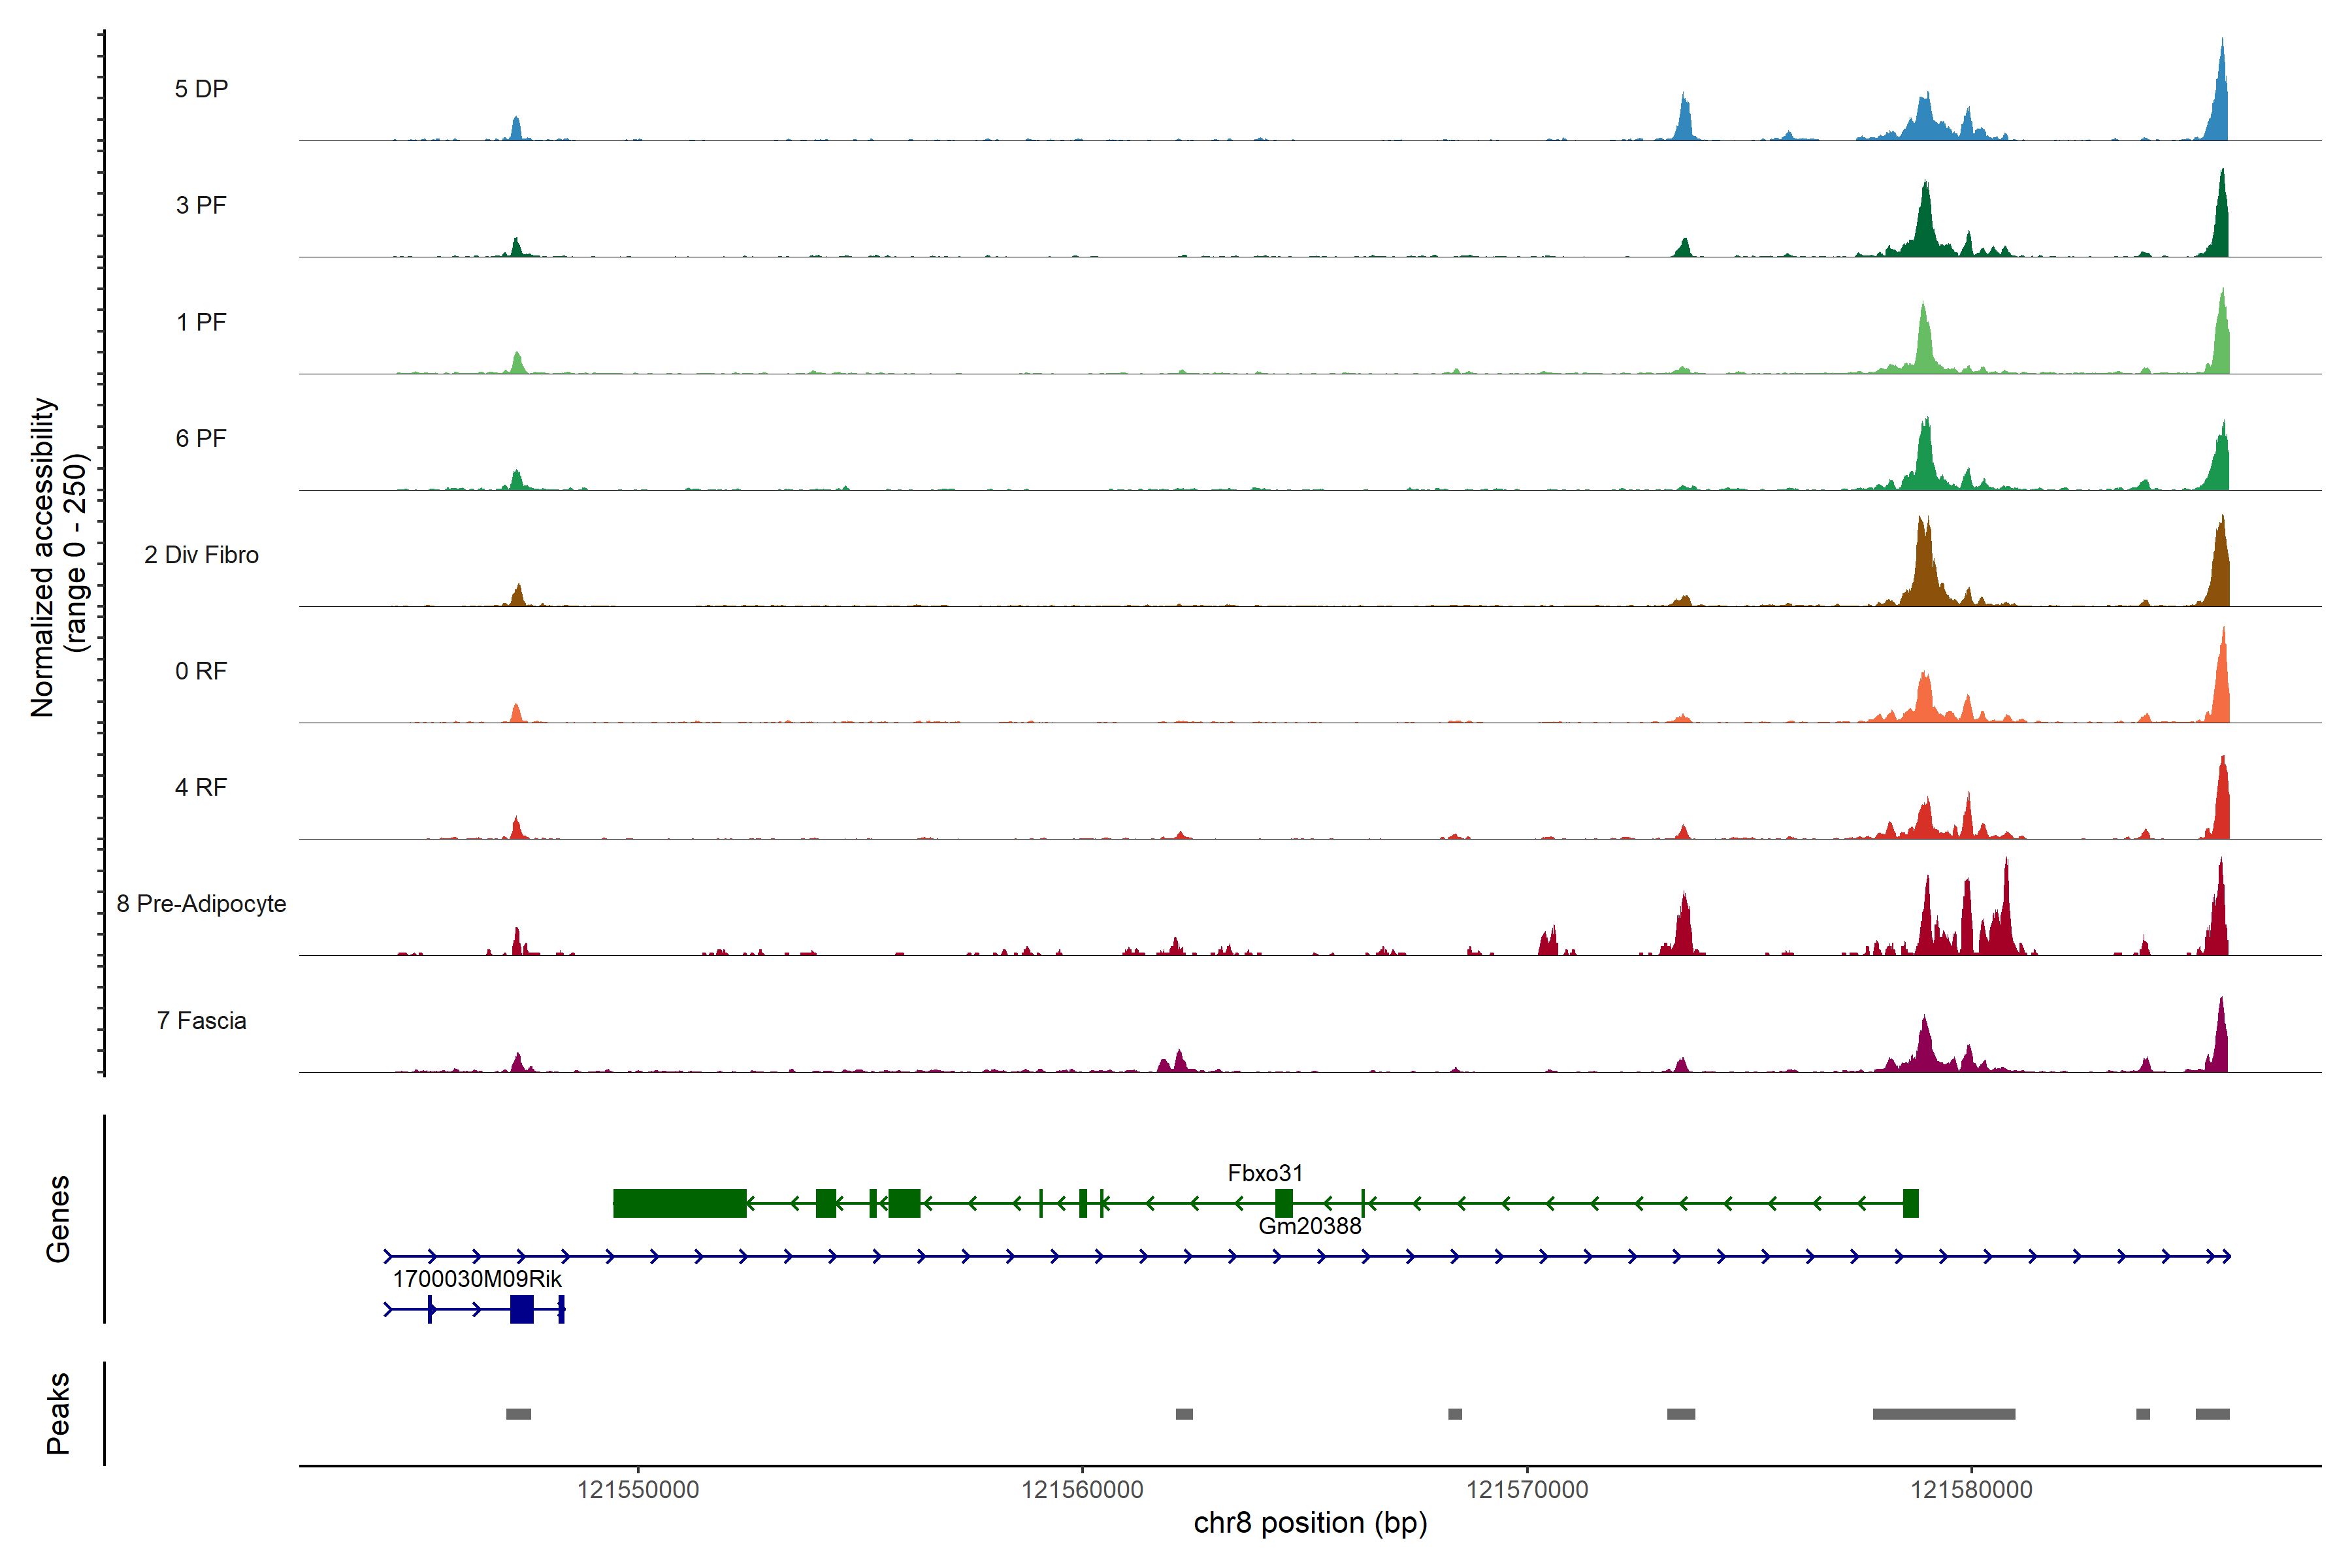Click the Peaks panel label
The image size is (2352, 1568).
(x=58, y=1413)
